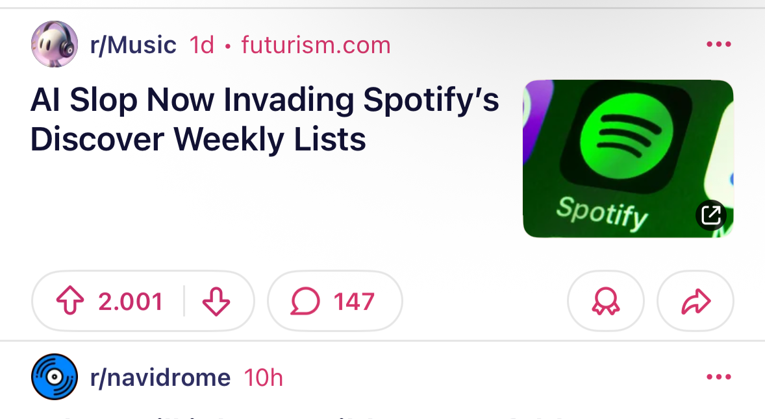Open the AI Slop Now Invading headline
The image size is (765, 419).
265,119
